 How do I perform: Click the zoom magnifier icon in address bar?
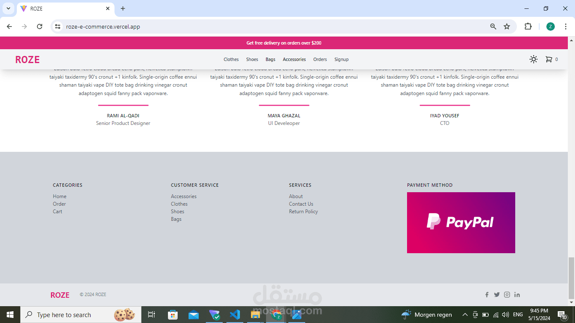click(x=493, y=26)
